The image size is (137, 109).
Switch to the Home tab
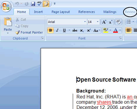pos(22,12)
